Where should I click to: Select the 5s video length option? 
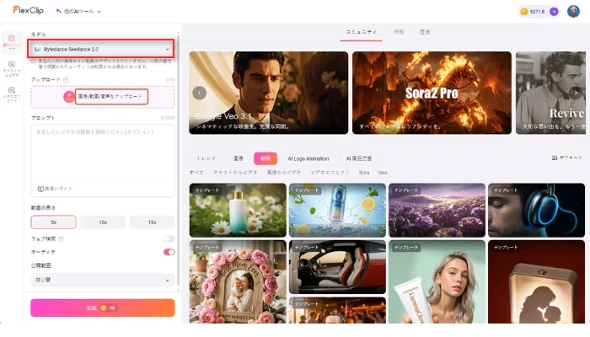53,222
